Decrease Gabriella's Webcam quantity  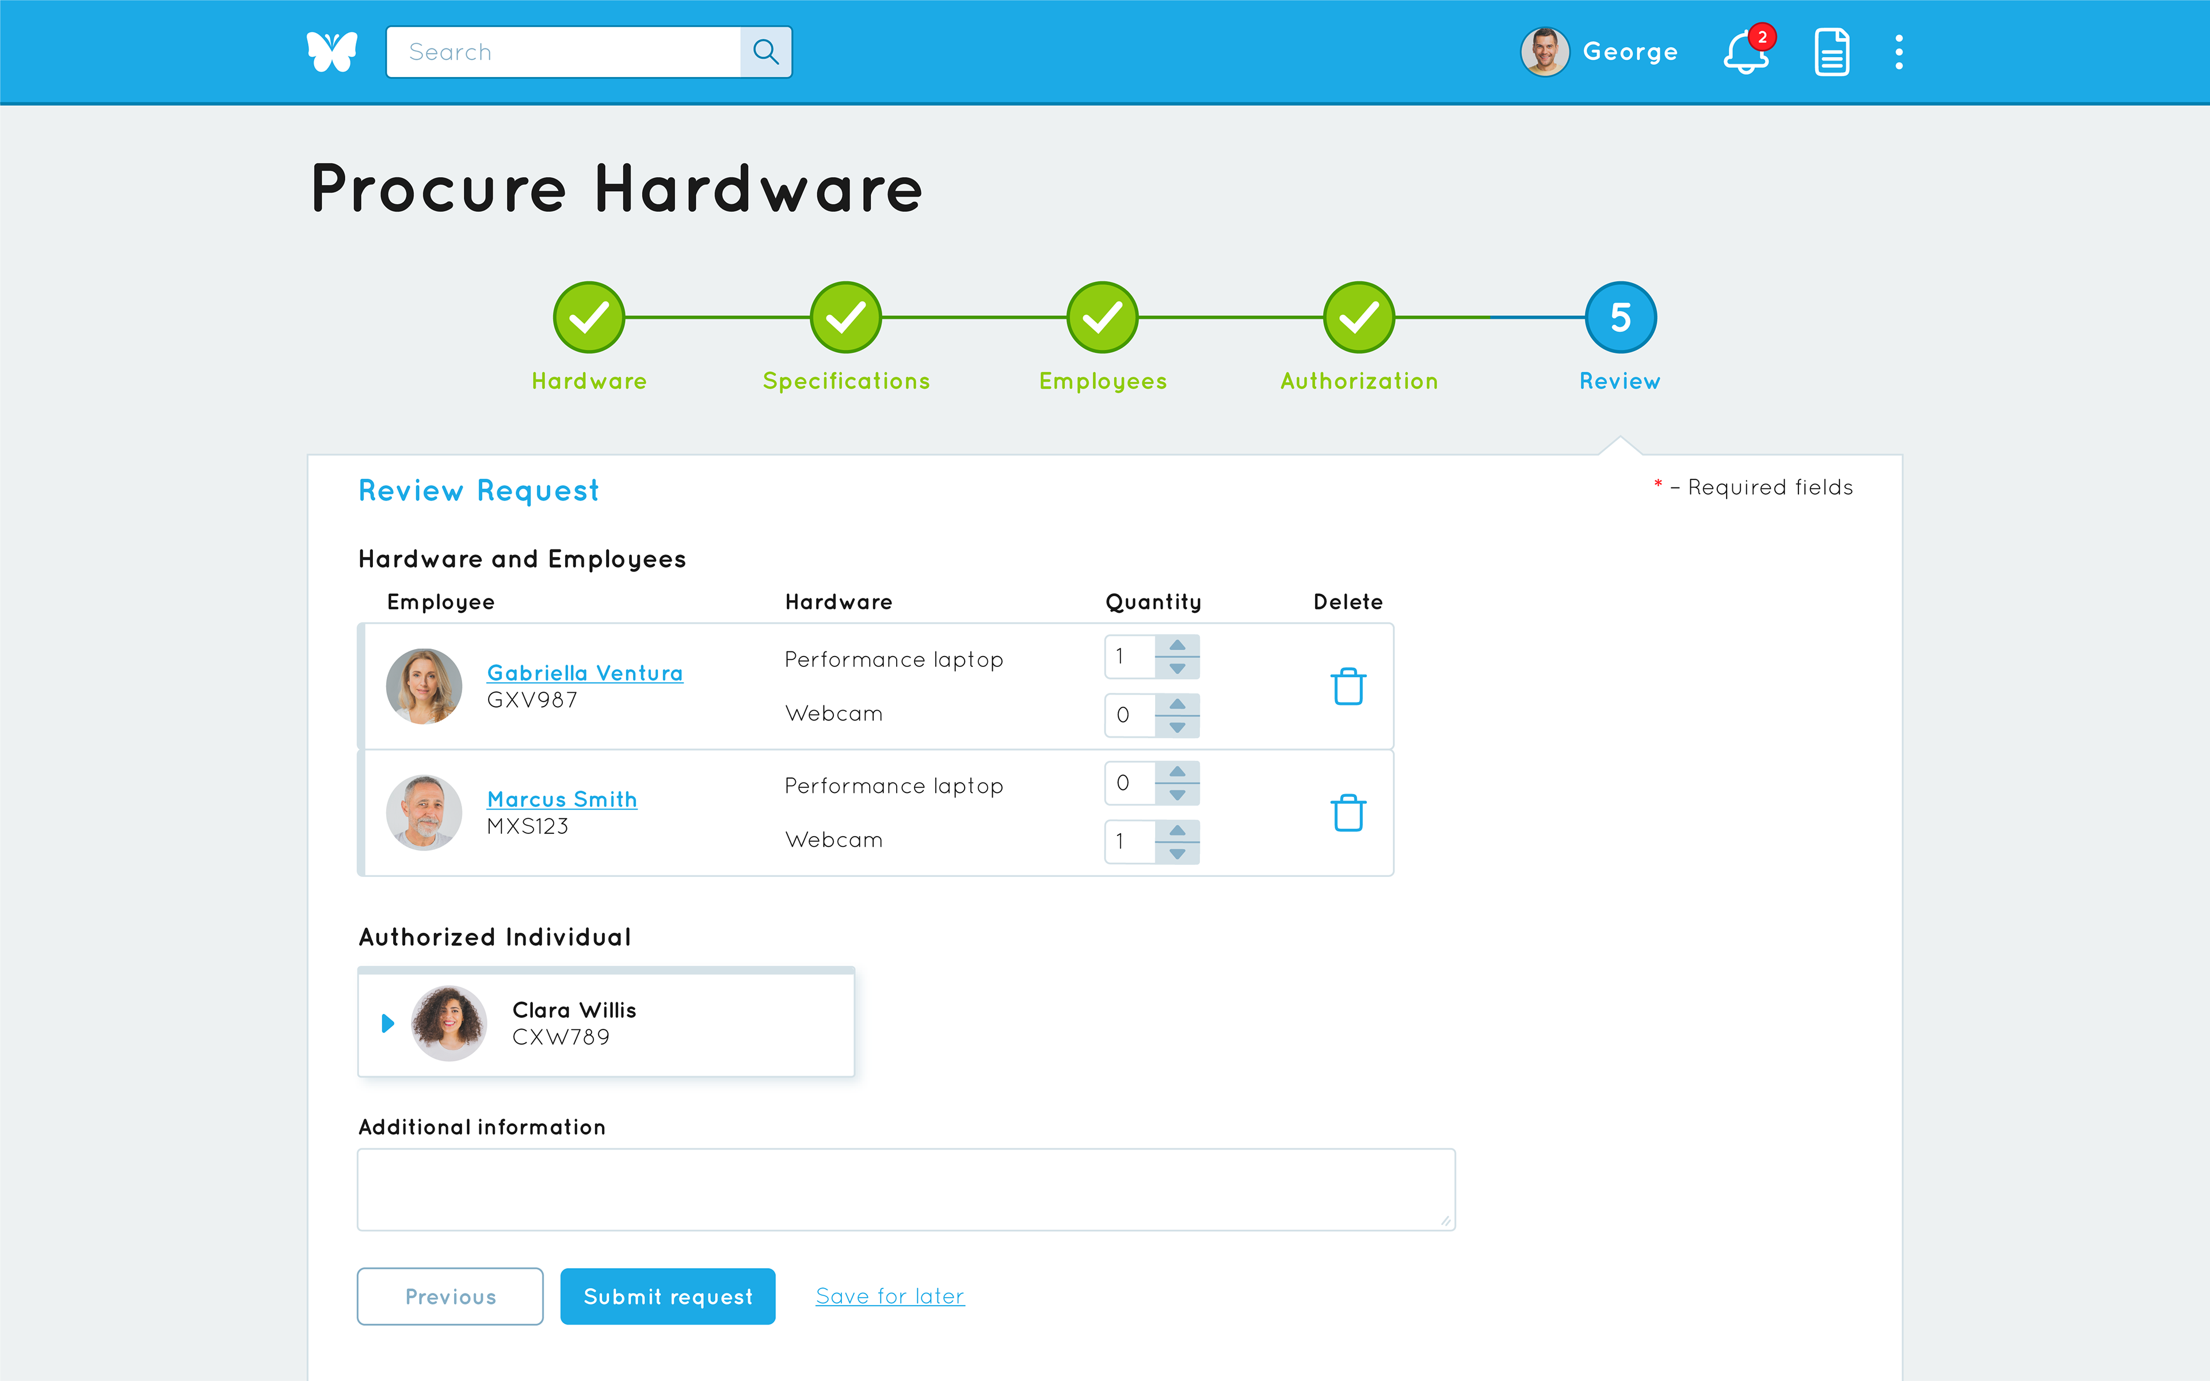1177,727
